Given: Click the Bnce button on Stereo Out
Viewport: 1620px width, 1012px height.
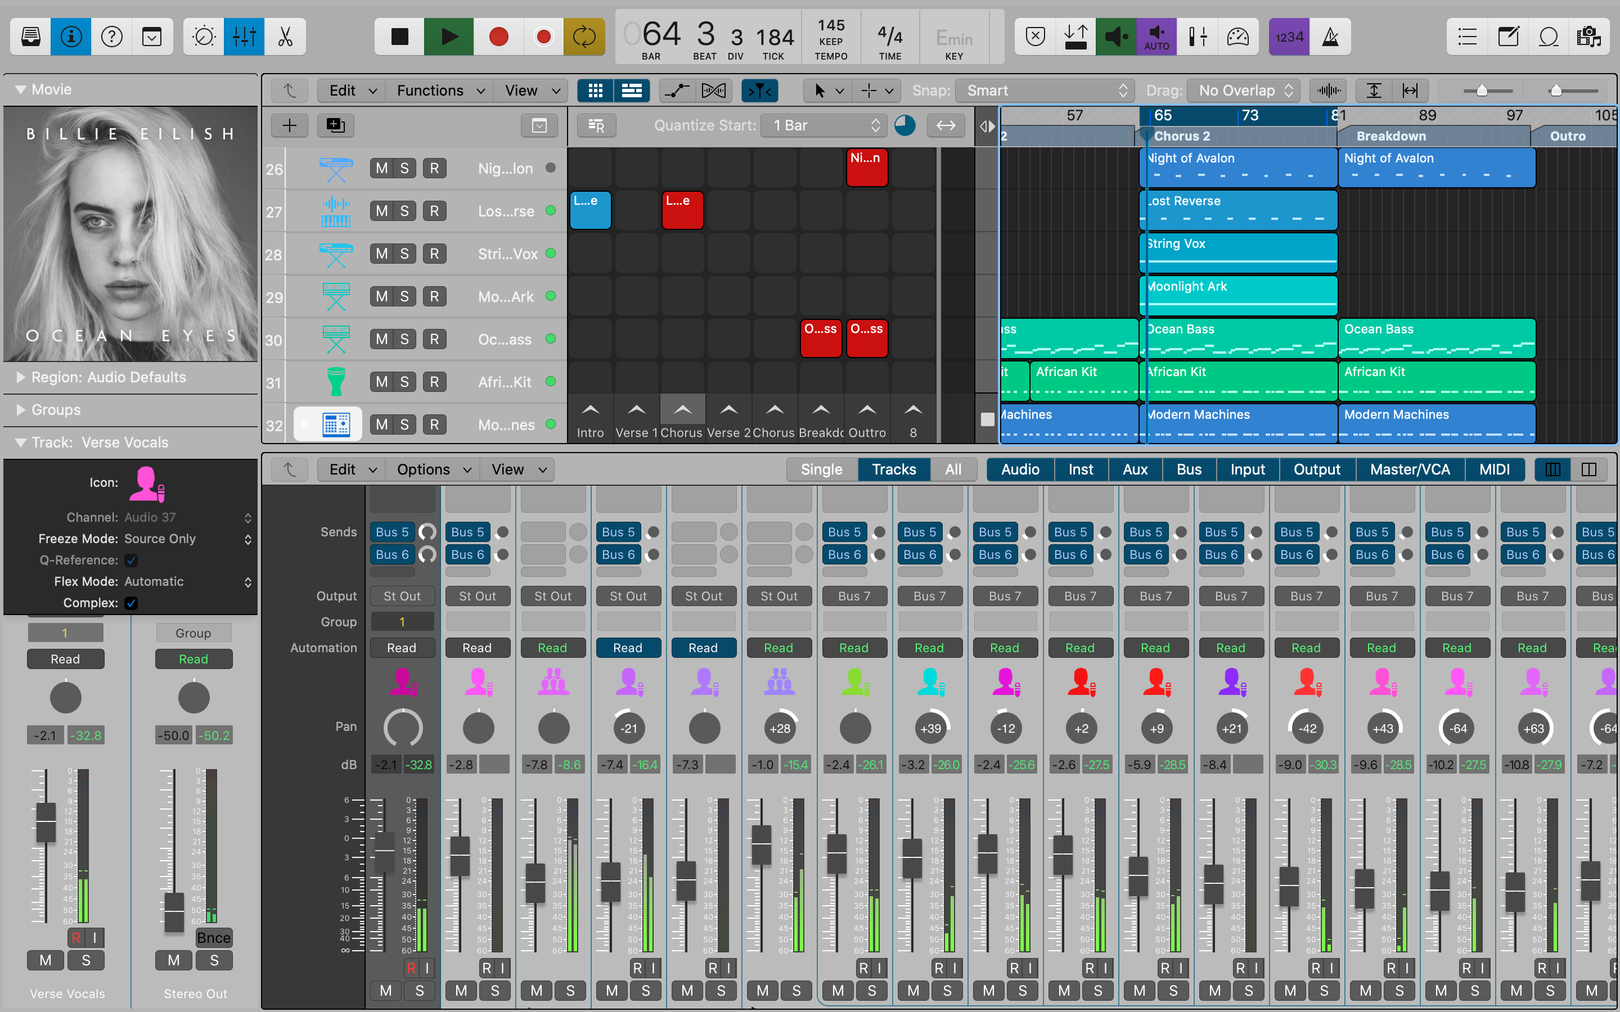Looking at the screenshot, I should tap(214, 938).
